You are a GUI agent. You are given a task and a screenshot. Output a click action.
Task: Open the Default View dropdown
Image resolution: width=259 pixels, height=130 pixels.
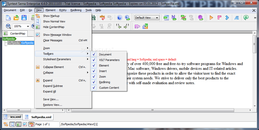click(x=147, y=18)
